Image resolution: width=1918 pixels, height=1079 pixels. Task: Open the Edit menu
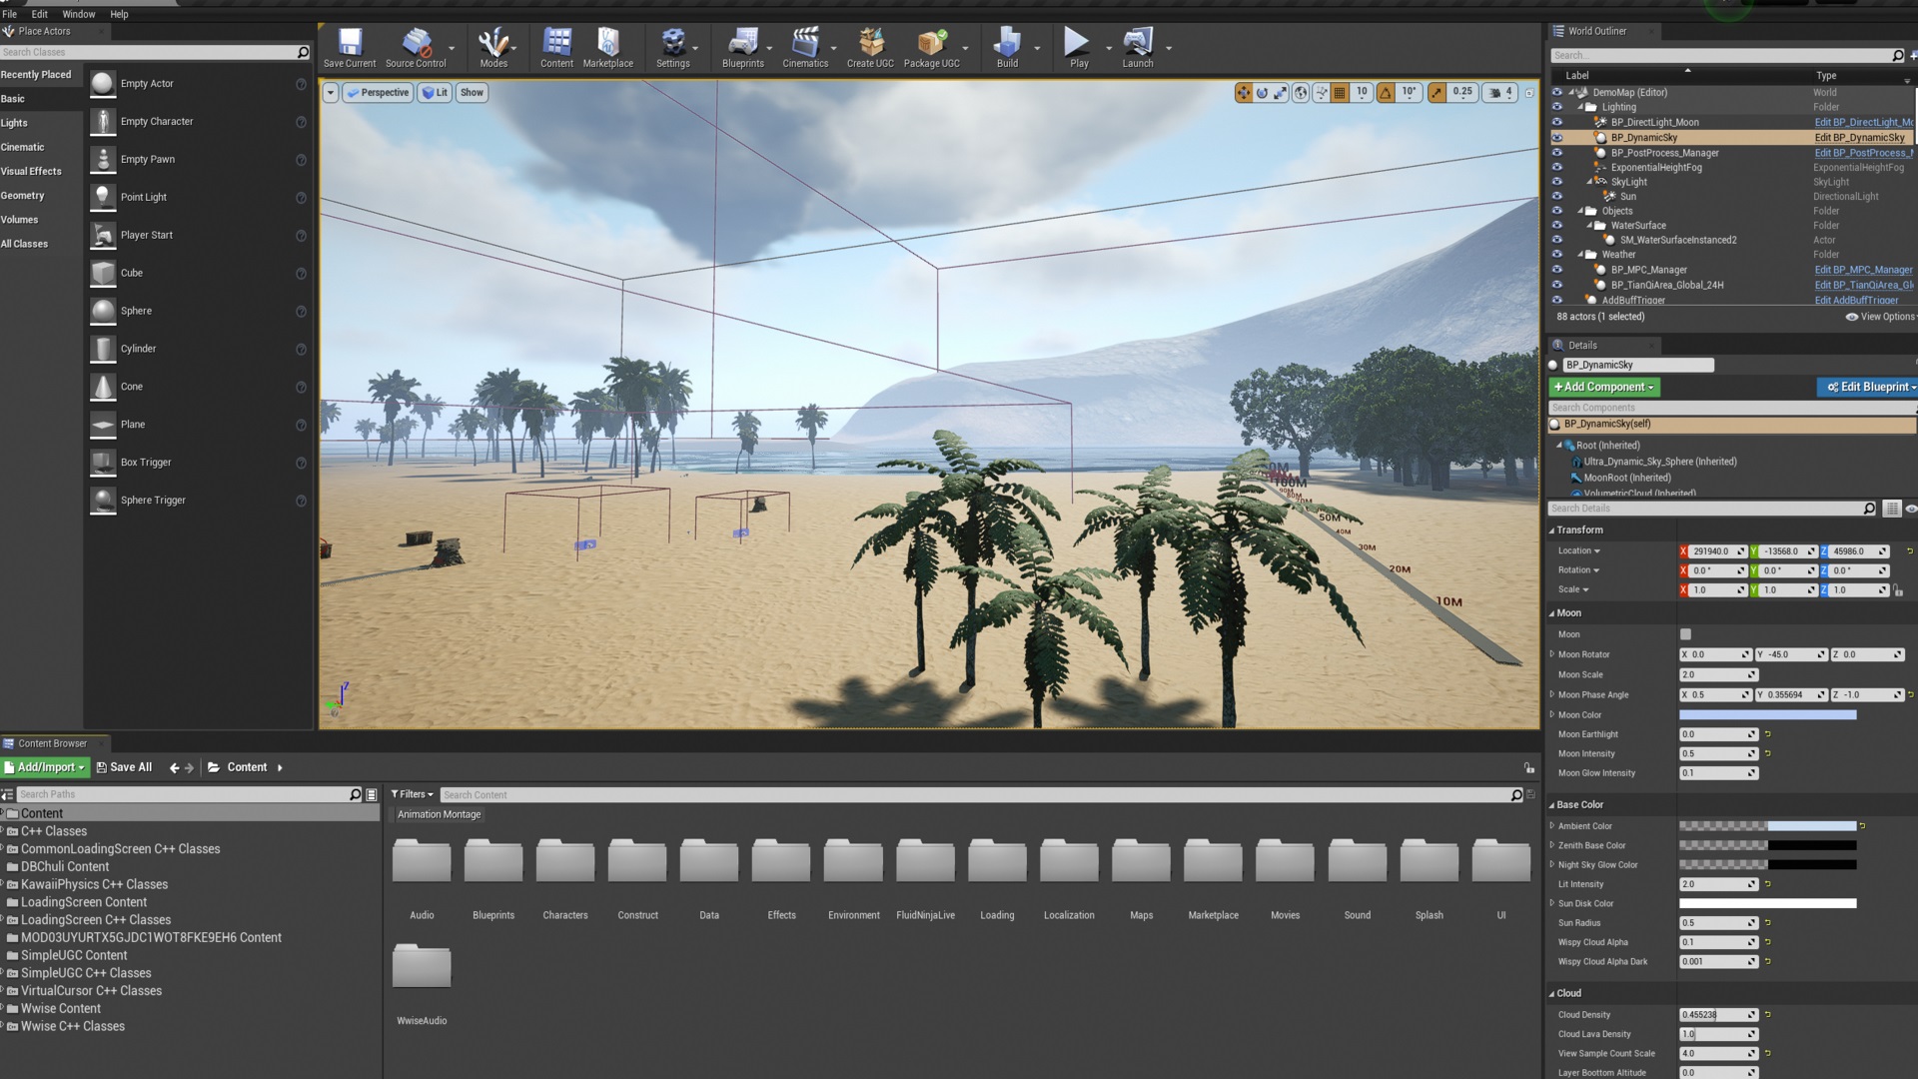pyautogui.click(x=39, y=14)
